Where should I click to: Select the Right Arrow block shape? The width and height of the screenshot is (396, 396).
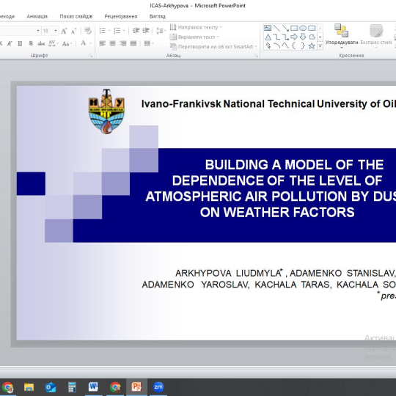point(294,37)
